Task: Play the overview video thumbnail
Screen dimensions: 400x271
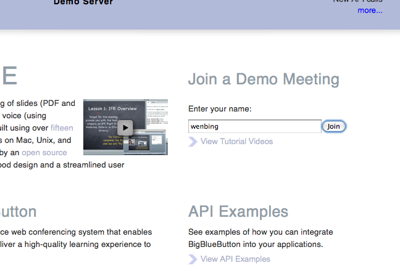Action: [125, 127]
